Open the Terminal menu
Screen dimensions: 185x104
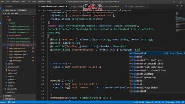pyautogui.click(x=41, y=2)
